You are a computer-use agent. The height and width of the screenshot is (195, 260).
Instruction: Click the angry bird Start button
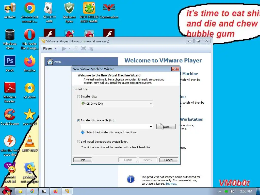click(x=7, y=191)
